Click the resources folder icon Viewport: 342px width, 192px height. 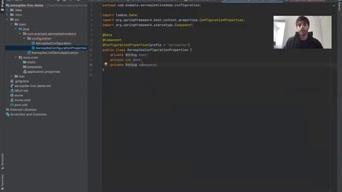click(x=20, y=58)
